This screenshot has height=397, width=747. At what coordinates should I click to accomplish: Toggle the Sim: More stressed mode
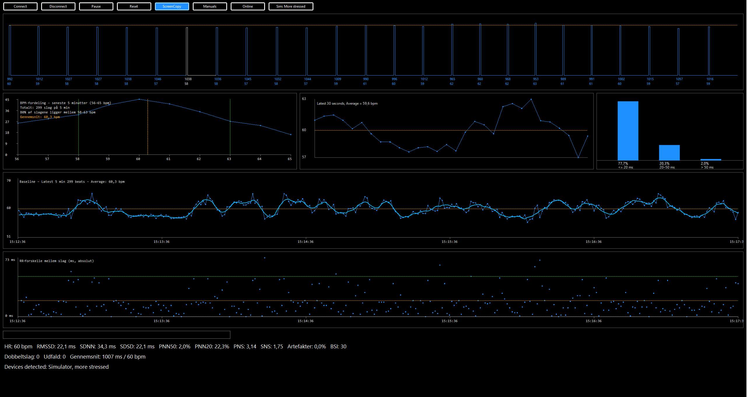pyautogui.click(x=291, y=6)
